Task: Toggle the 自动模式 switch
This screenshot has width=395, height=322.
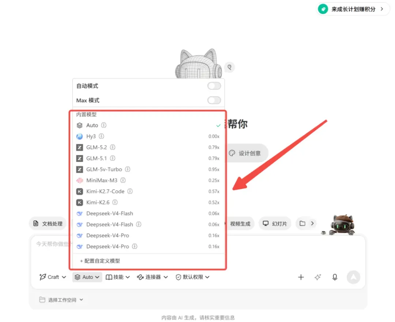Action: [x=214, y=86]
